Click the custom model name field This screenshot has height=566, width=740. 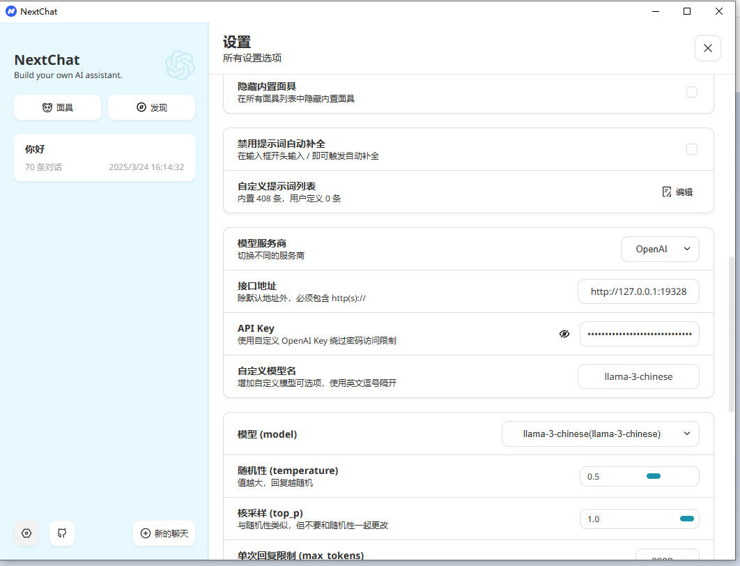coord(638,376)
